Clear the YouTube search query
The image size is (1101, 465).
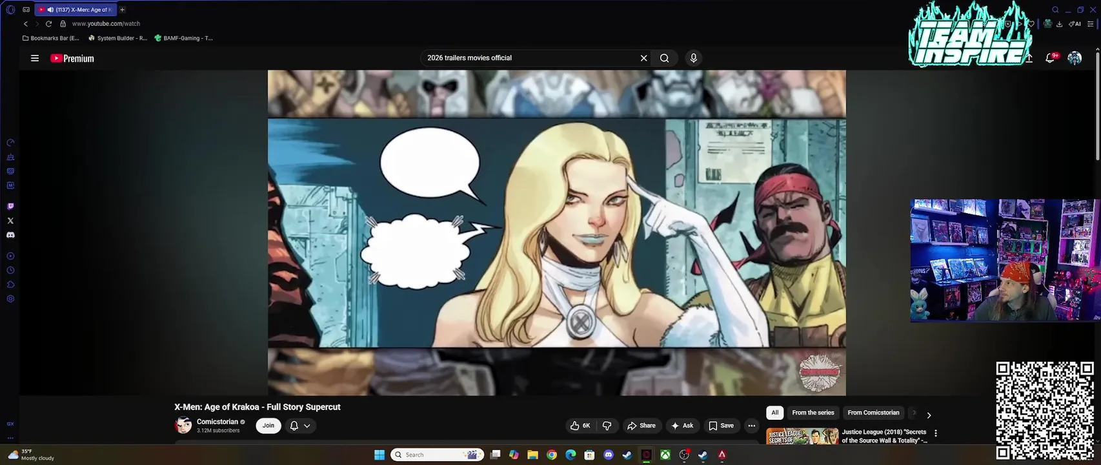coord(643,58)
